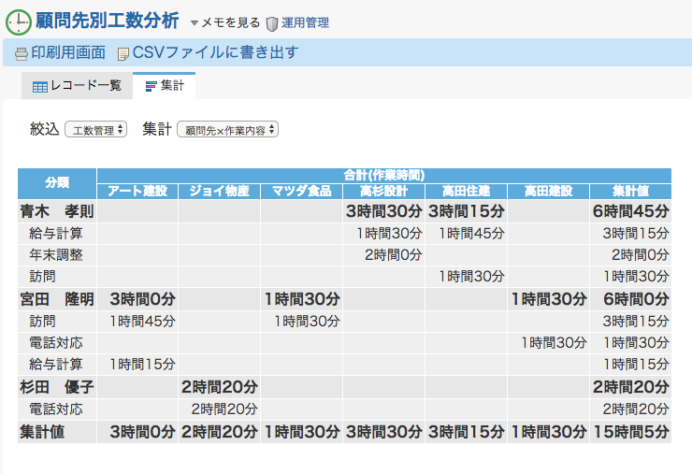The height and width of the screenshot is (474, 692).
Task: Click 青木 孝則 total 6時間45分
Action: point(631,211)
